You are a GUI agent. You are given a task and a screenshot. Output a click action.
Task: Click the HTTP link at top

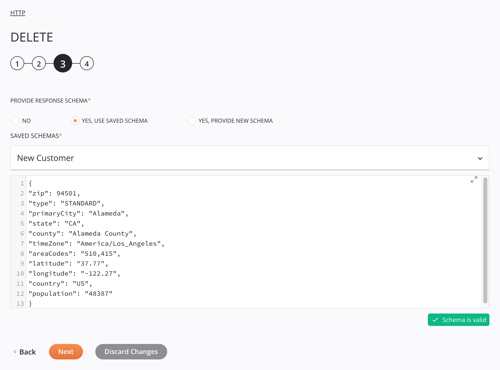[x=18, y=12]
